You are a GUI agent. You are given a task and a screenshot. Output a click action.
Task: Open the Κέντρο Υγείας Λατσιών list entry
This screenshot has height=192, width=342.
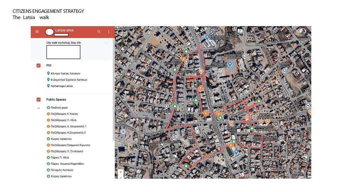pos(65,74)
